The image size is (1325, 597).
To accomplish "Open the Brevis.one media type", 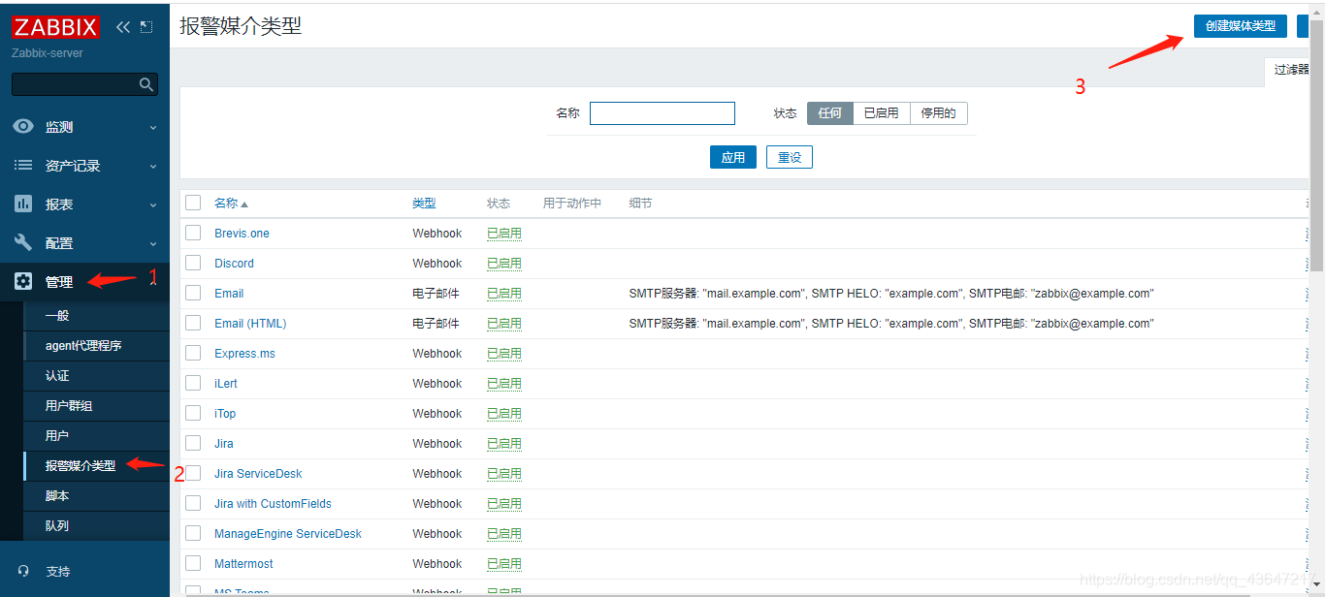I will [x=242, y=234].
